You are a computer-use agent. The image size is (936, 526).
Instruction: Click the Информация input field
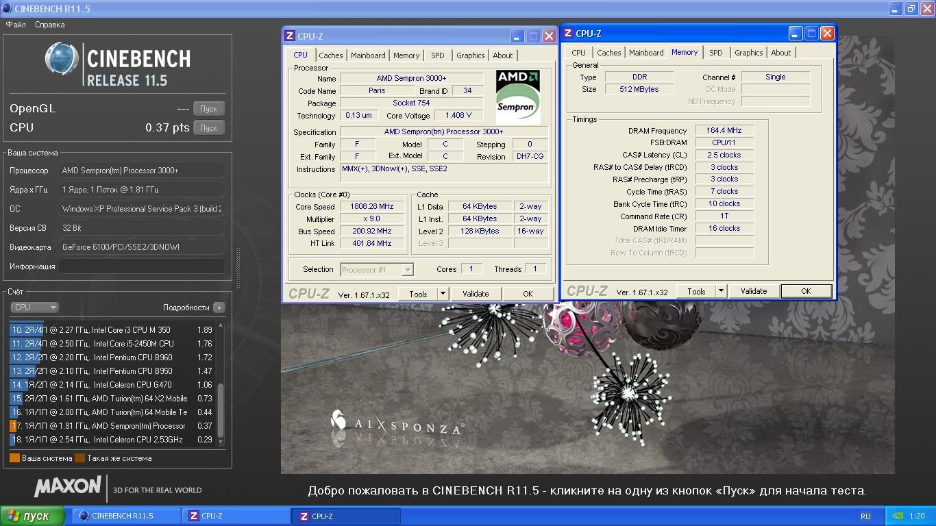(x=142, y=266)
